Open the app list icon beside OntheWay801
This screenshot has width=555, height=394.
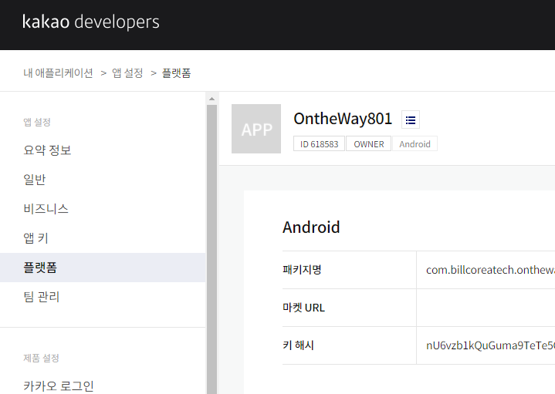point(411,120)
